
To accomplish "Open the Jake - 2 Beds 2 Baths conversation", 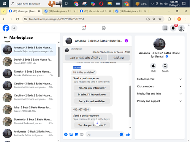I will (x=28, y=109).
